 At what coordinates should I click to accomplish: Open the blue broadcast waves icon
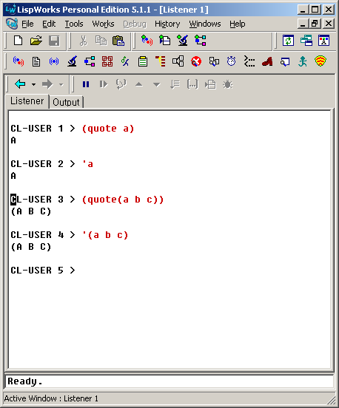click(x=54, y=61)
